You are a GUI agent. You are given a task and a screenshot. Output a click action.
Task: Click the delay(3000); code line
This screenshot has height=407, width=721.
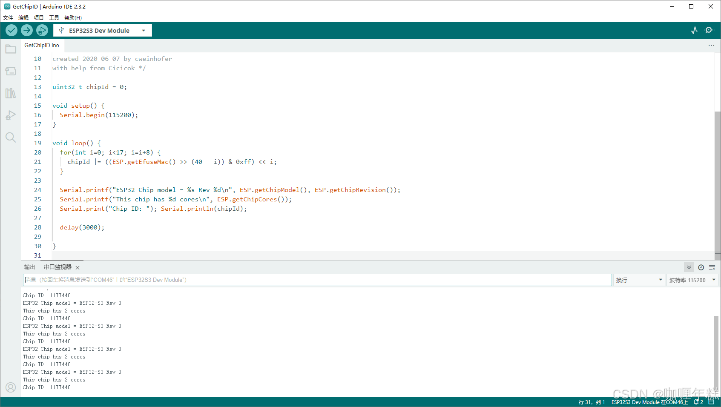[82, 227]
